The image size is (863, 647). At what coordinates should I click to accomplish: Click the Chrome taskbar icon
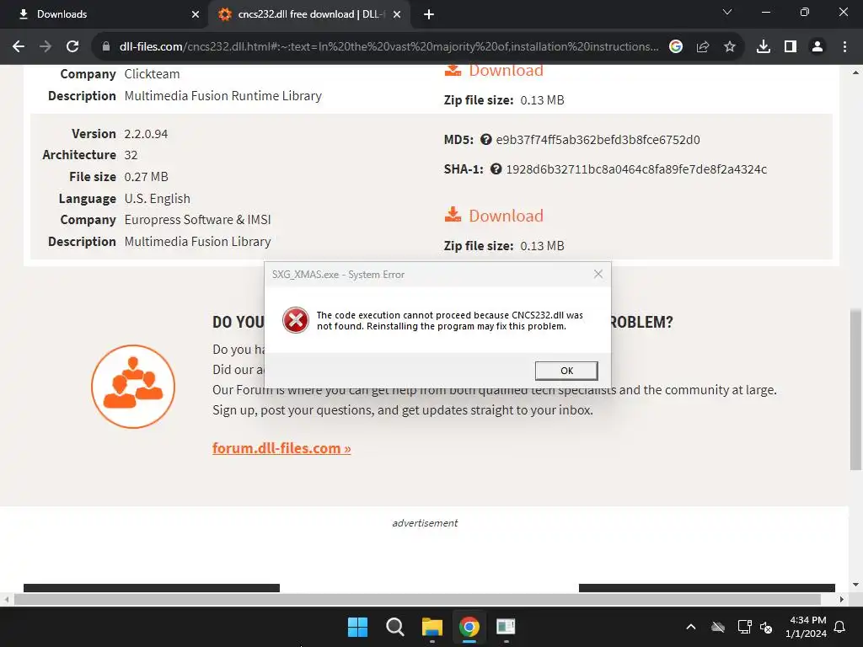469,627
